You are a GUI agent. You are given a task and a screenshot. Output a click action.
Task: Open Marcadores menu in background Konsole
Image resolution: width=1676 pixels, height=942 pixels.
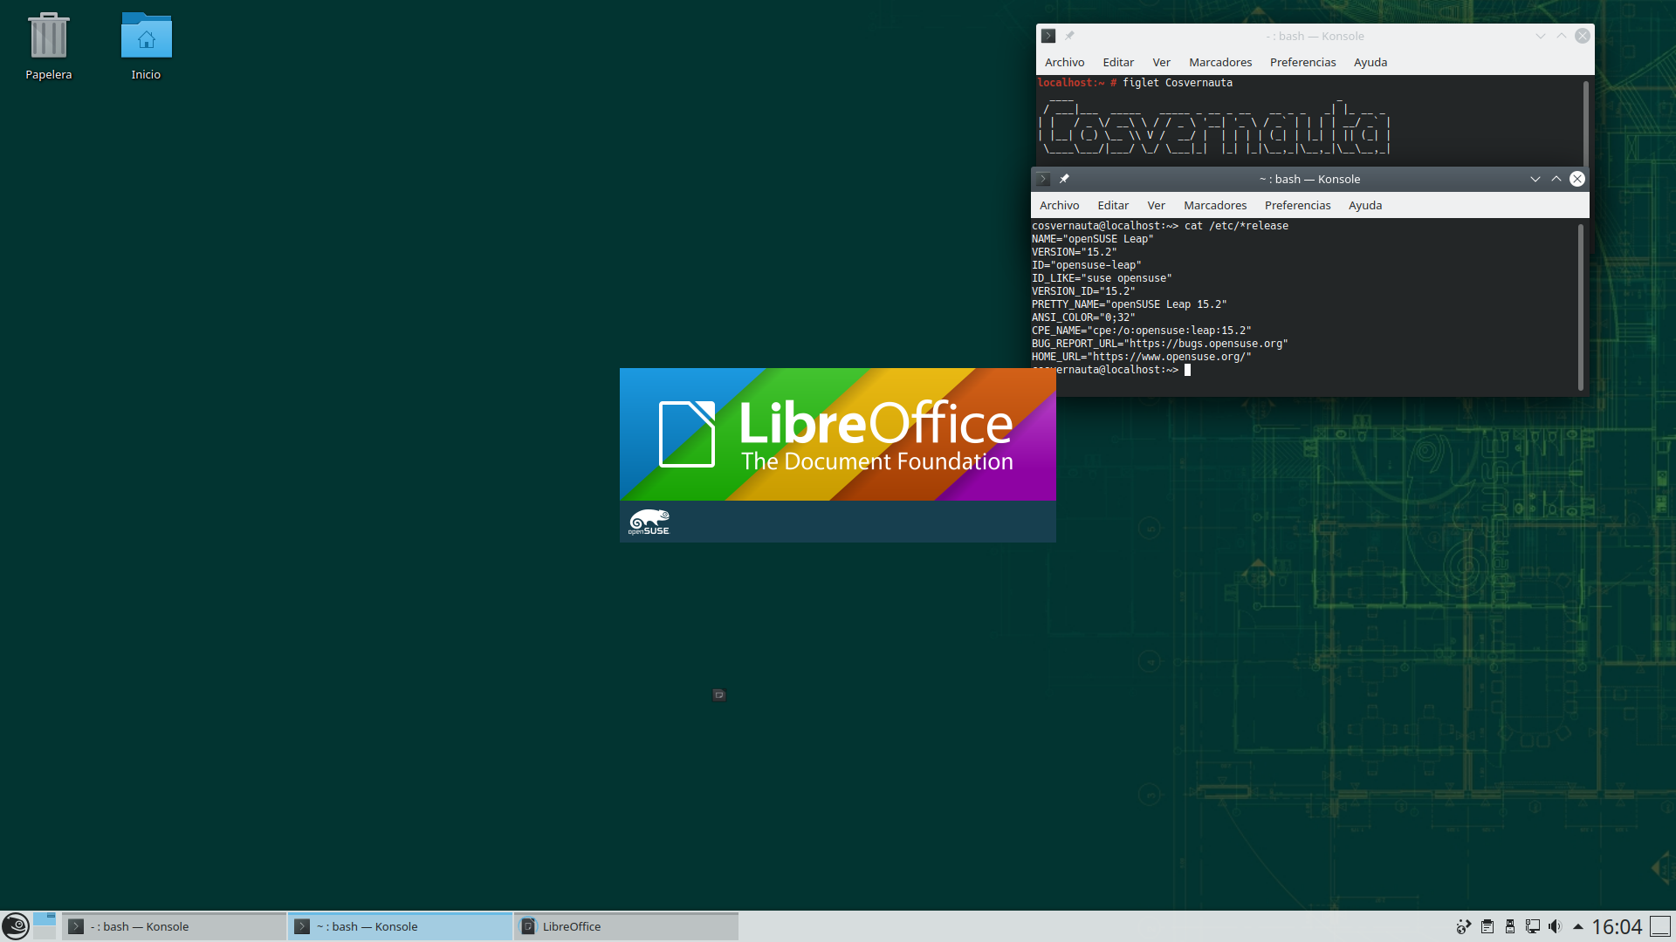pyautogui.click(x=1220, y=62)
